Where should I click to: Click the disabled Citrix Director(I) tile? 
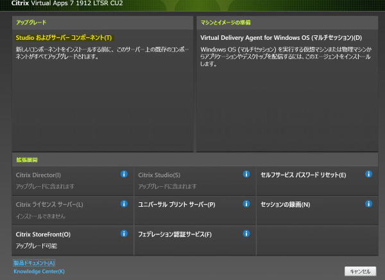click(x=73, y=181)
